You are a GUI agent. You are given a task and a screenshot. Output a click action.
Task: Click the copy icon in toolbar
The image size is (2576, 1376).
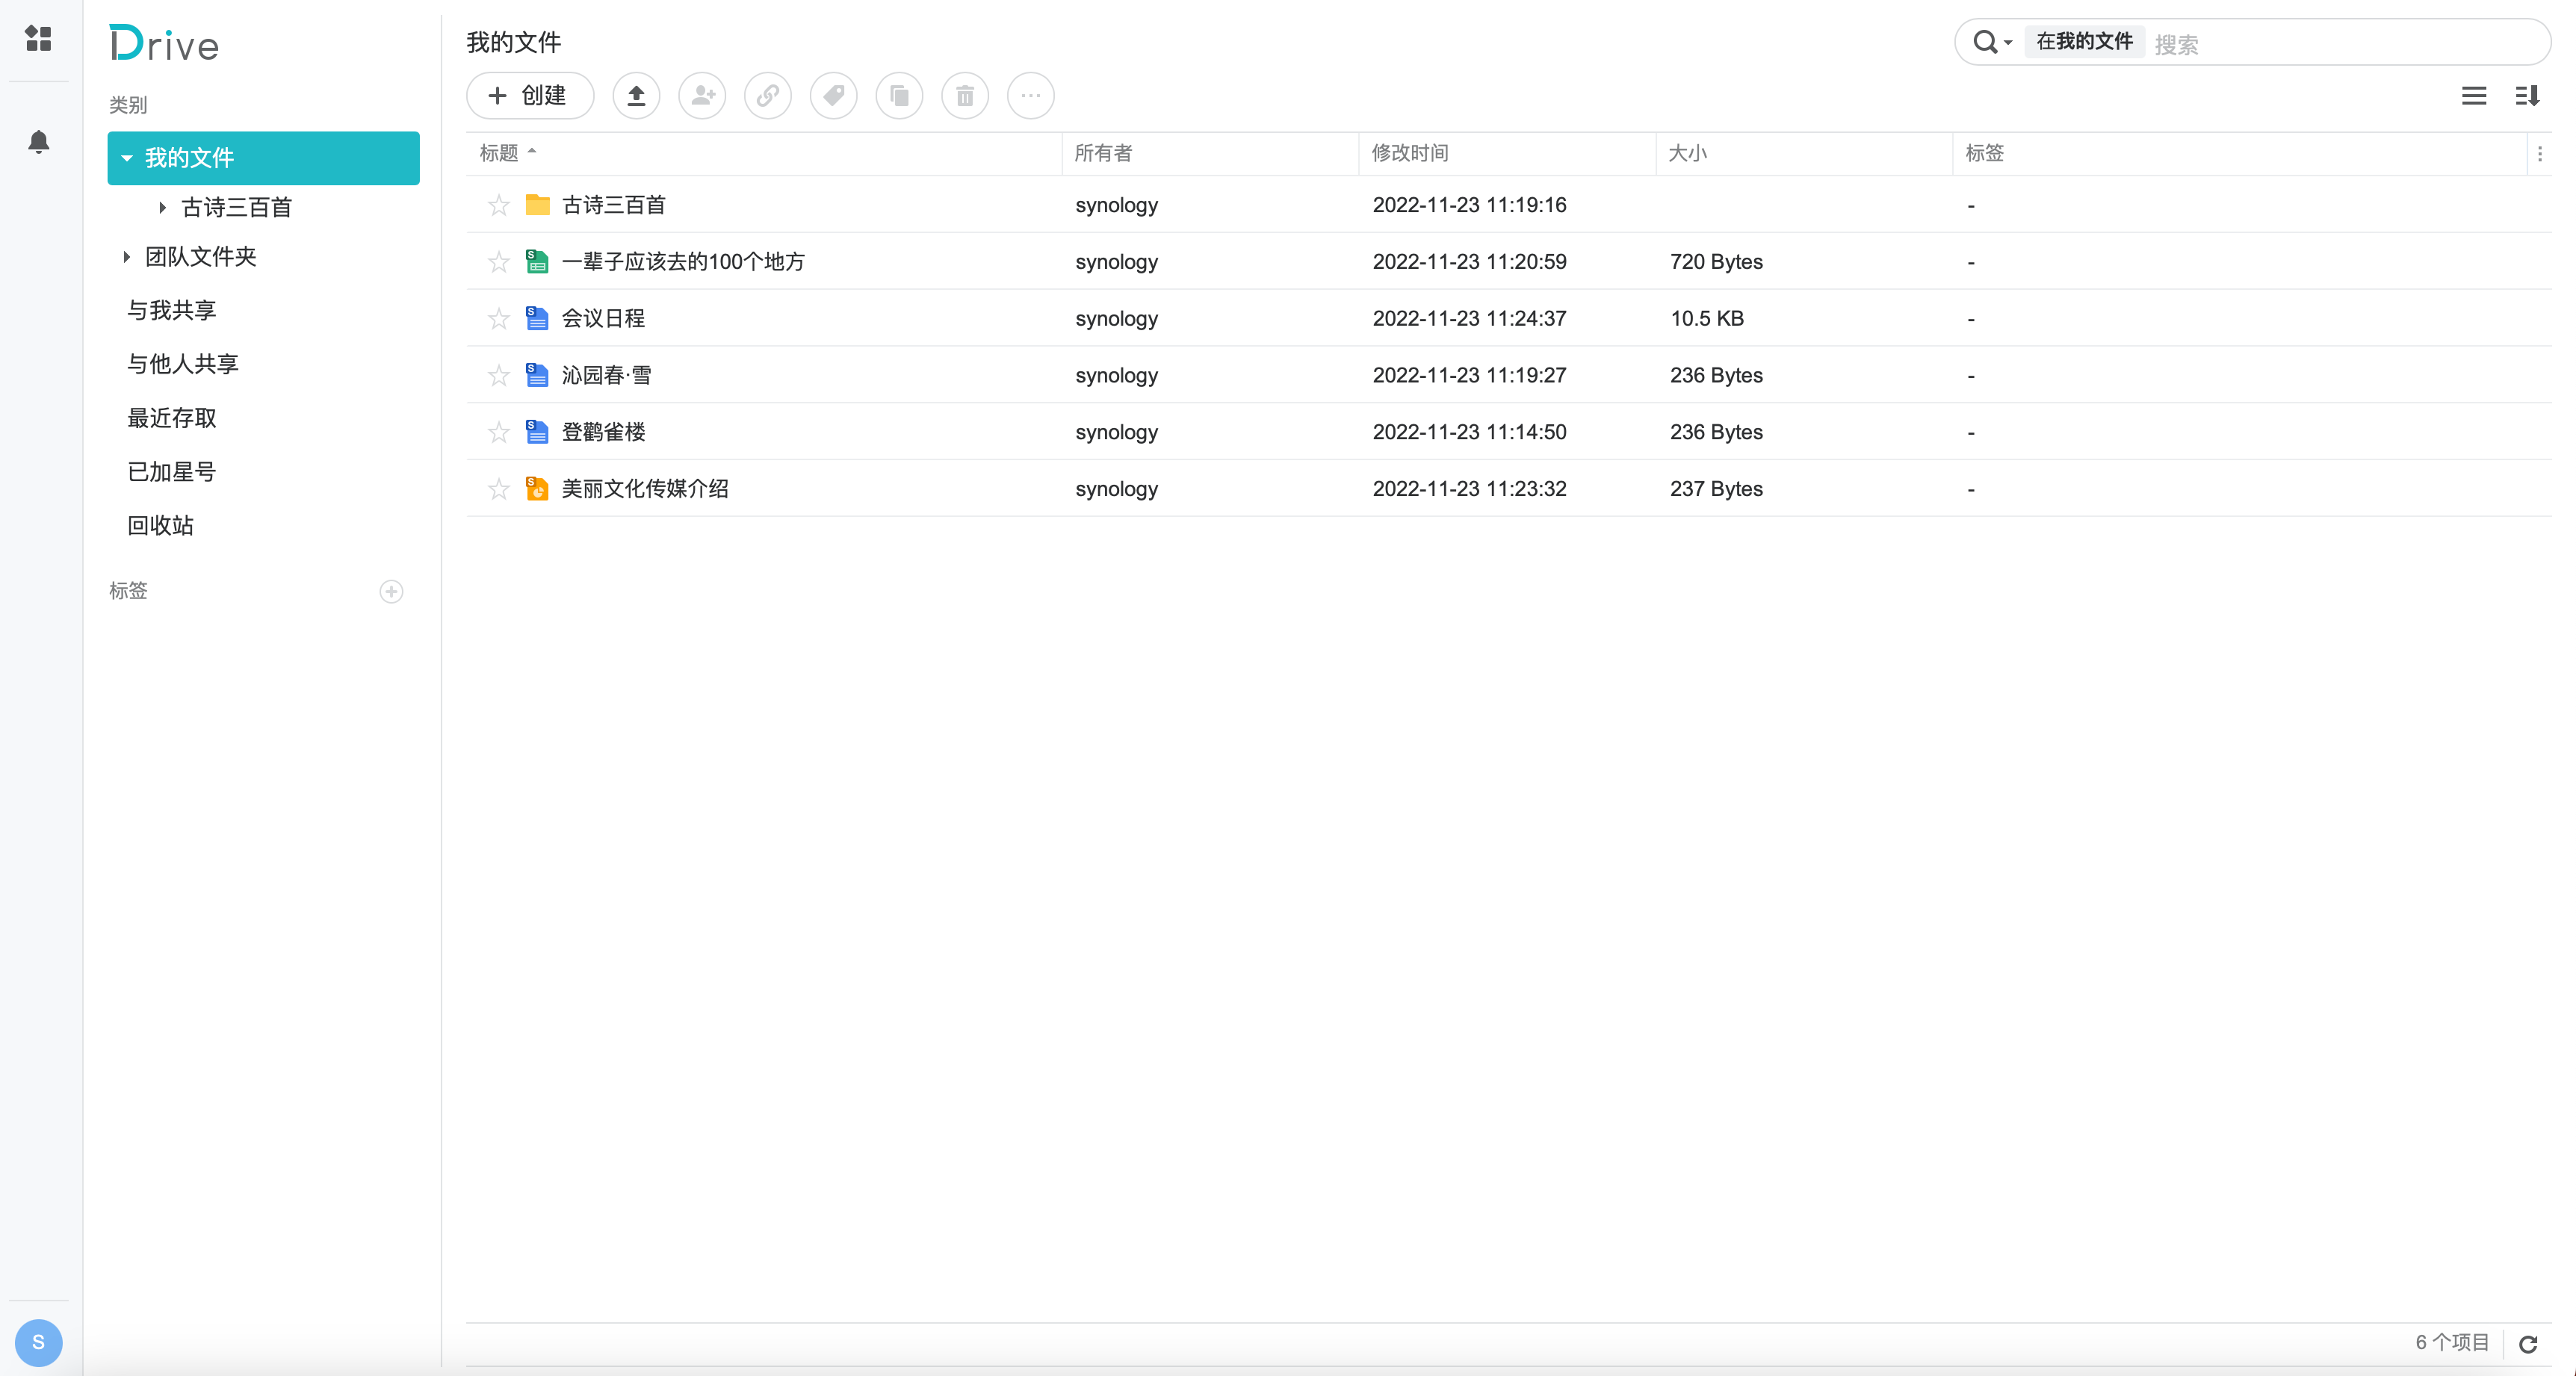[899, 96]
